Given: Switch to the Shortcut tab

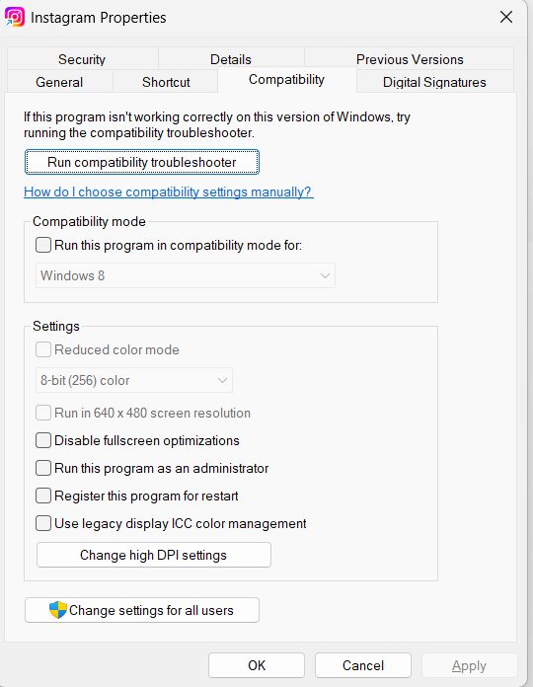Looking at the screenshot, I should [x=166, y=82].
